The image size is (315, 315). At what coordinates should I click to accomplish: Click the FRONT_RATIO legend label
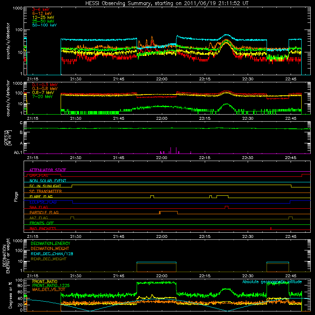tap(45, 282)
